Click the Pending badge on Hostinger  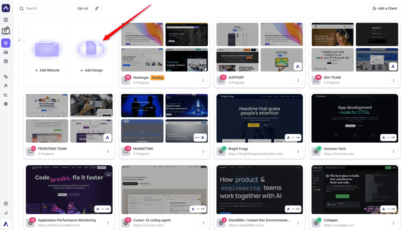pos(157,77)
